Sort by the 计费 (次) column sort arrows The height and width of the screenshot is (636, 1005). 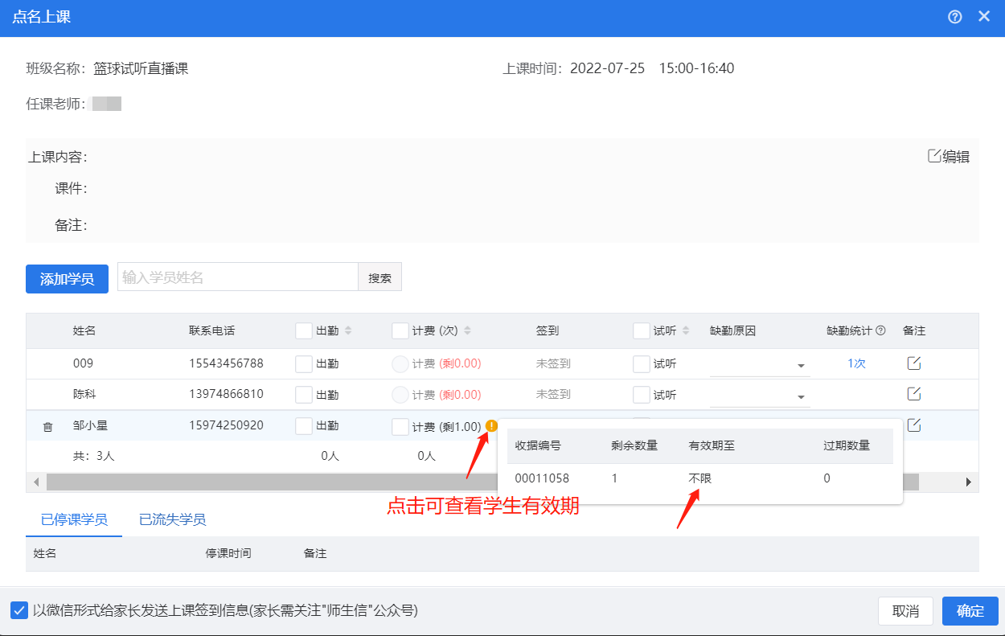point(468,330)
